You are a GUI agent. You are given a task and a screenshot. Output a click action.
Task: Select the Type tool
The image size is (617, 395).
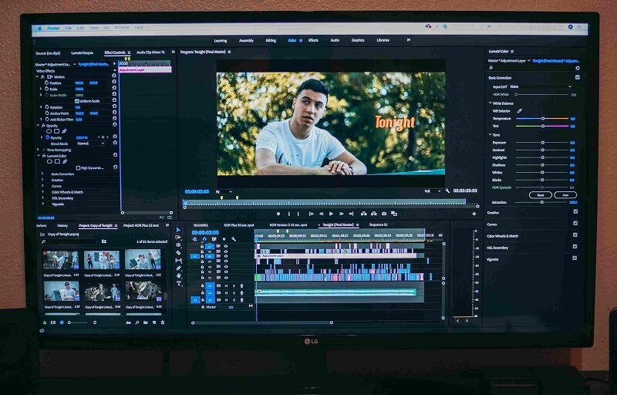[178, 283]
